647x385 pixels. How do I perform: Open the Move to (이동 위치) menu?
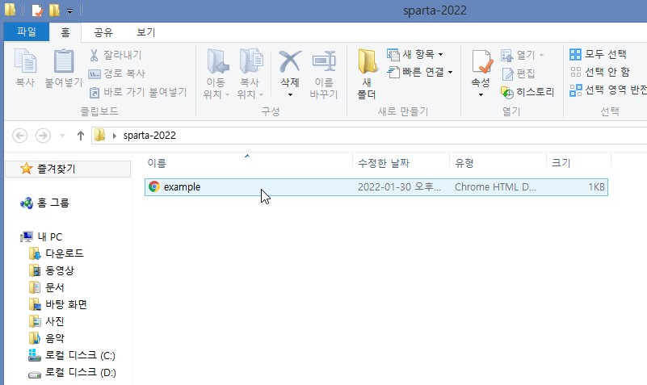(x=216, y=73)
